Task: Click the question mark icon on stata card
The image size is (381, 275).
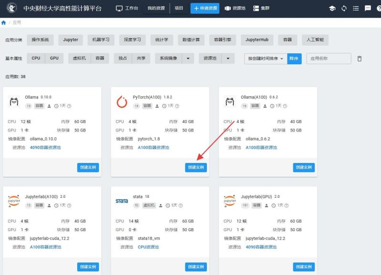Action: pyautogui.click(x=181, y=205)
